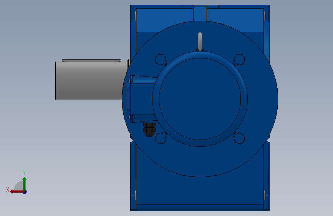Select the upper-right hex bolt on the flange
The width and height of the screenshot is (333, 216).
pos(239,59)
